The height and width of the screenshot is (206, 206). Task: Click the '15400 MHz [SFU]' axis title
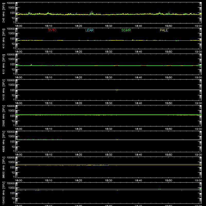tap(3, 193)
